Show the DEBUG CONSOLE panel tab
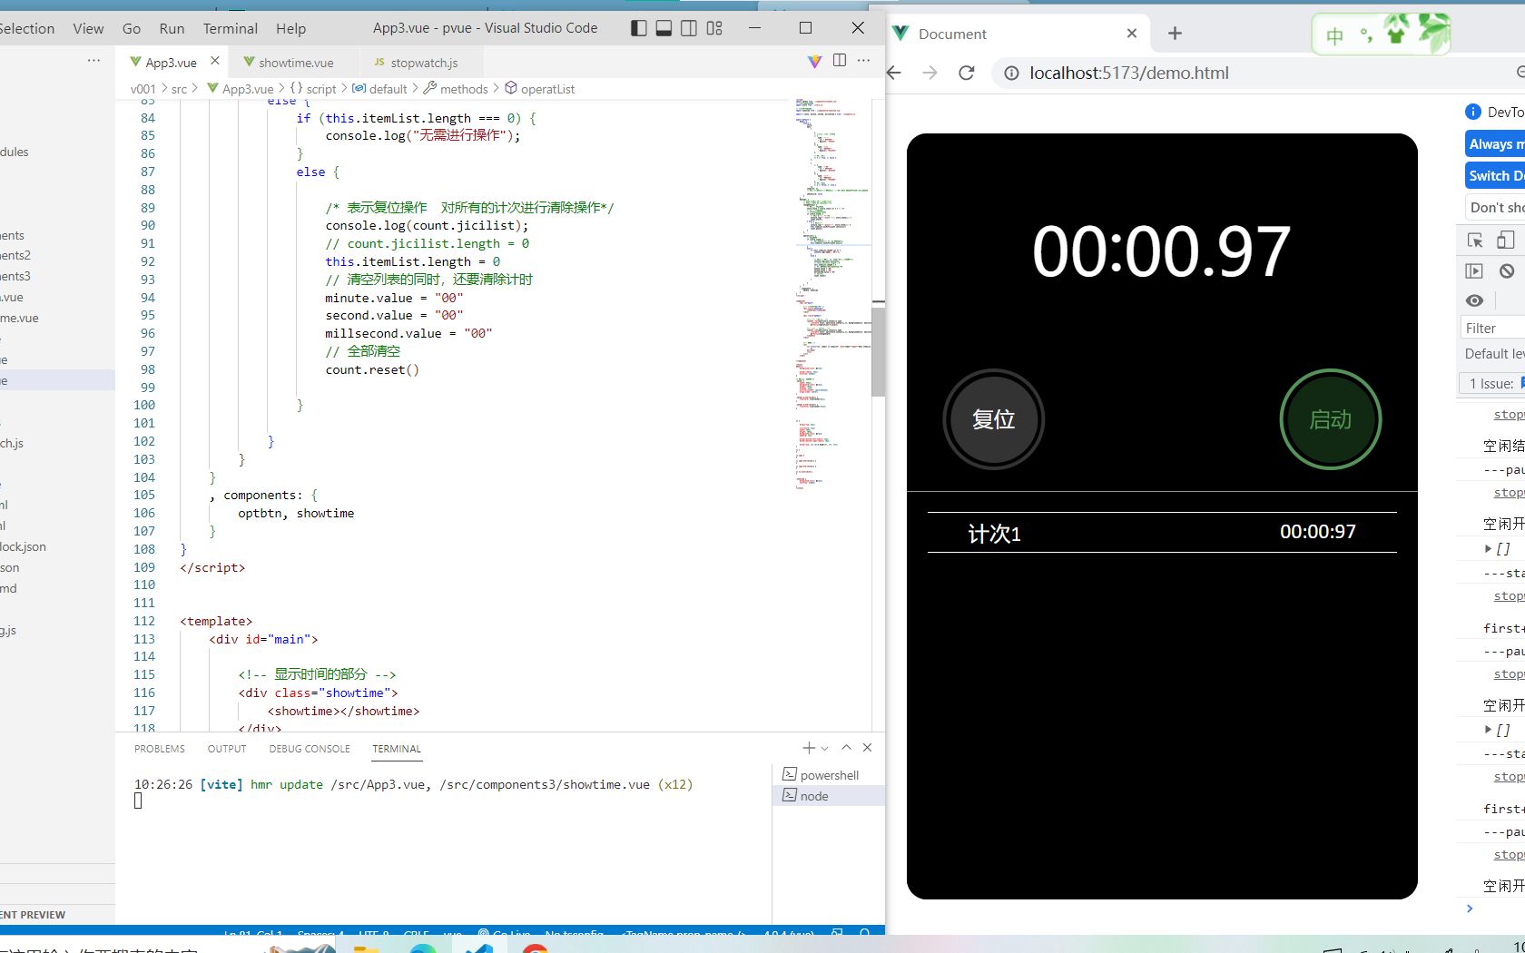This screenshot has height=953, width=1525. point(310,749)
